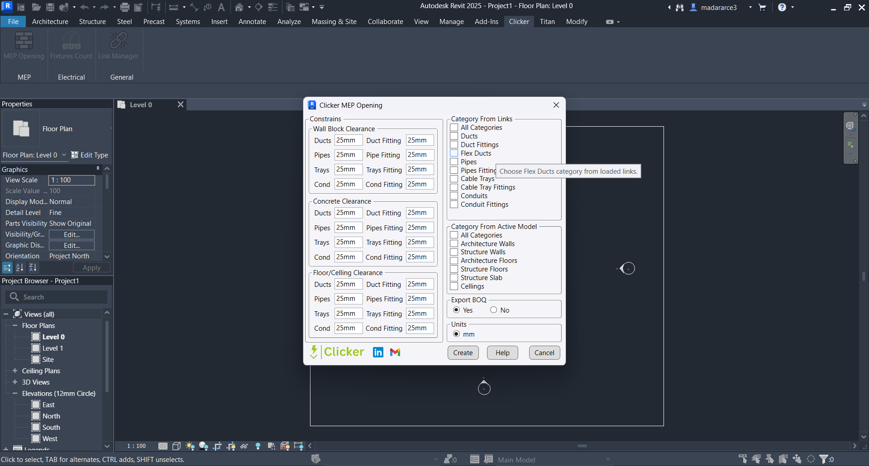This screenshot has width=869, height=466.
Task: Click the Print icon in quick access toolbar
Action: (x=125, y=7)
